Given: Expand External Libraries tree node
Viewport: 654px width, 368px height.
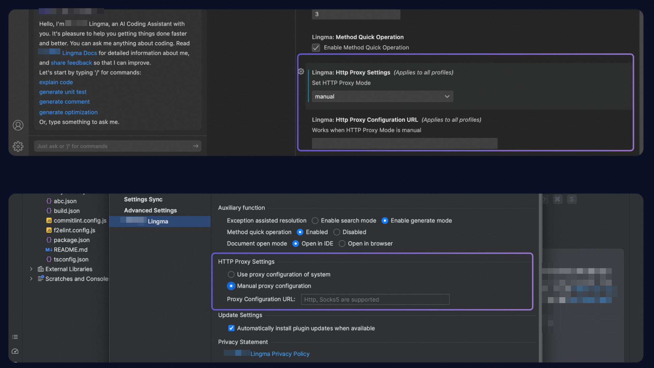Looking at the screenshot, I should (31, 269).
